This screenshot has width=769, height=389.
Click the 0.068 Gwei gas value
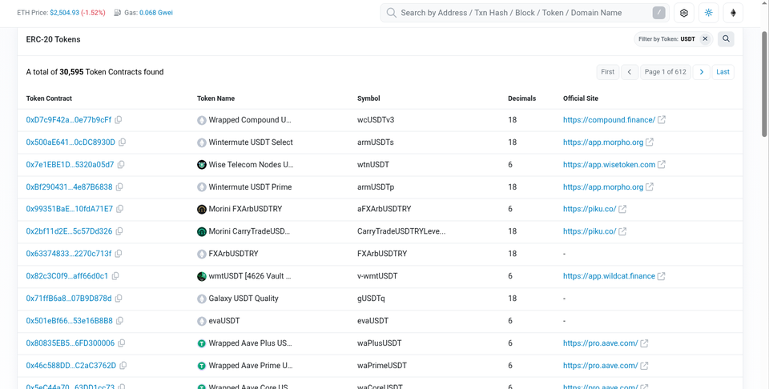[x=156, y=13]
